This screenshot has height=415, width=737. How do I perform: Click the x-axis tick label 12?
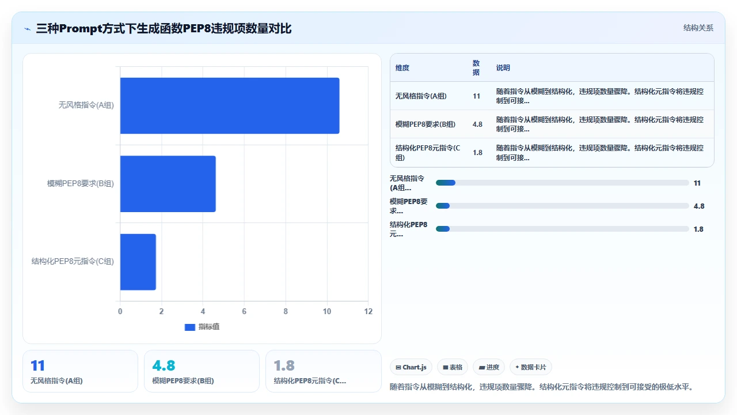tap(368, 312)
